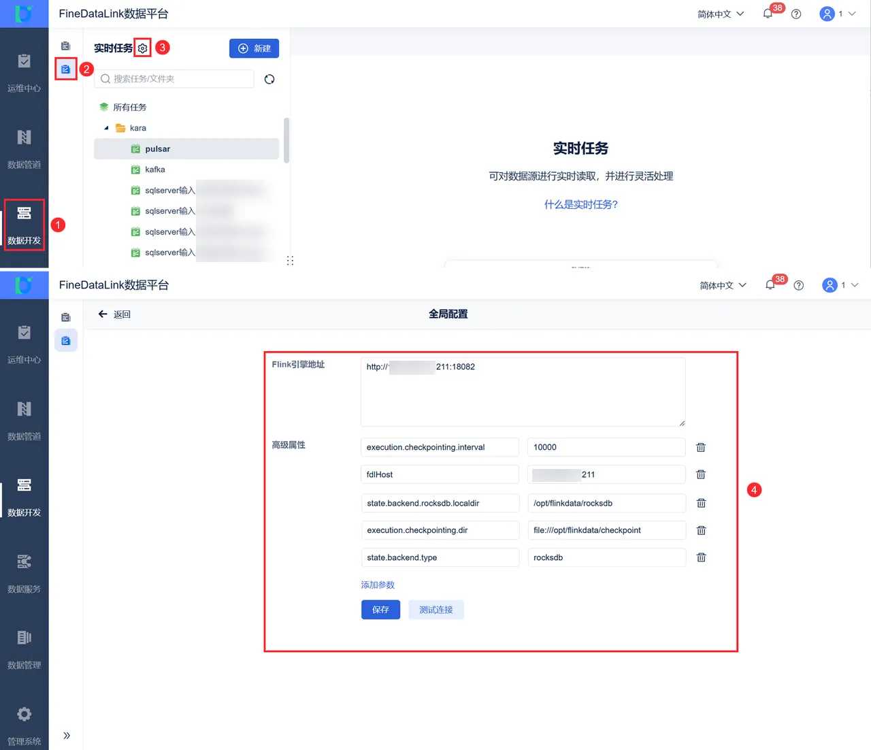This screenshot has height=750, width=871.
Task: Open the 简体中文 language dropdown in the top screenshot
Action: [x=721, y=14]
